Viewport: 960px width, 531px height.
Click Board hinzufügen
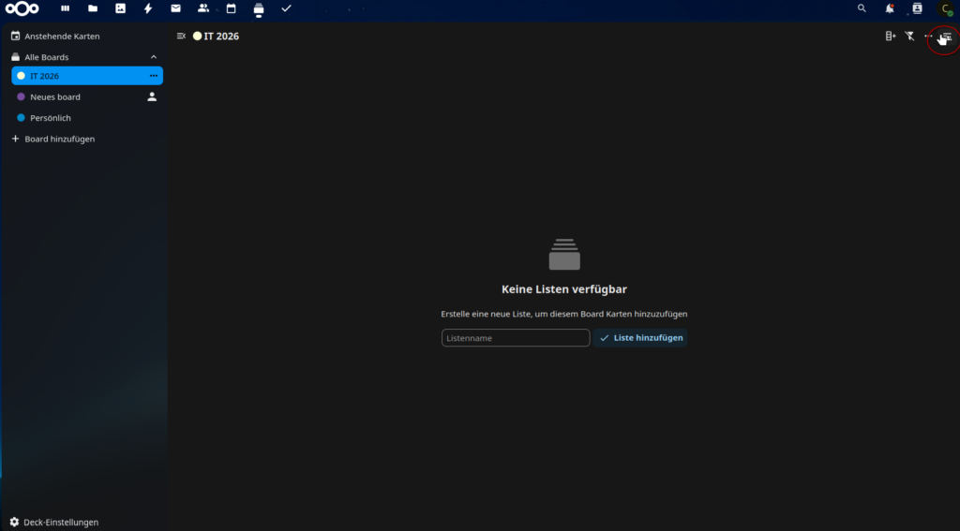point(59,140)
